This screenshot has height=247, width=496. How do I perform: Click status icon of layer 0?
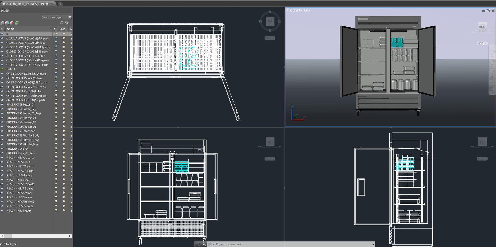tap(2, 34)
